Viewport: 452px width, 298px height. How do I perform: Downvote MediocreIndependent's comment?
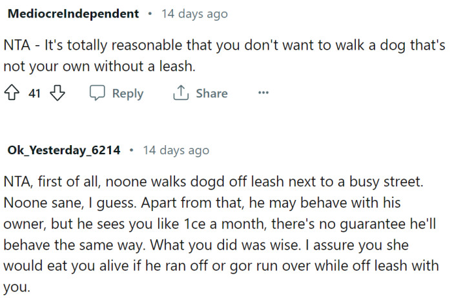coord(59,94)
